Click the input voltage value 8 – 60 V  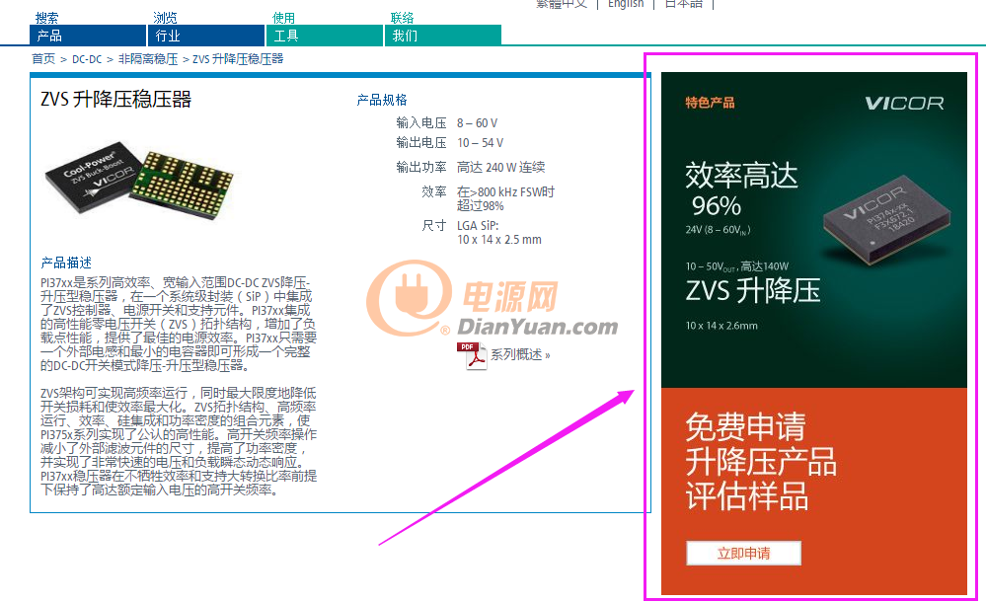[x=478, y=123]
